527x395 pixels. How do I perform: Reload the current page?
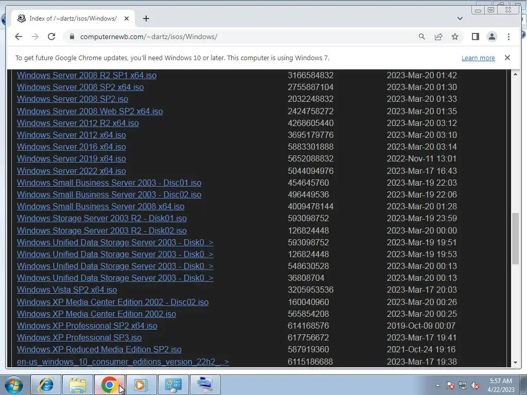[51, 37]
